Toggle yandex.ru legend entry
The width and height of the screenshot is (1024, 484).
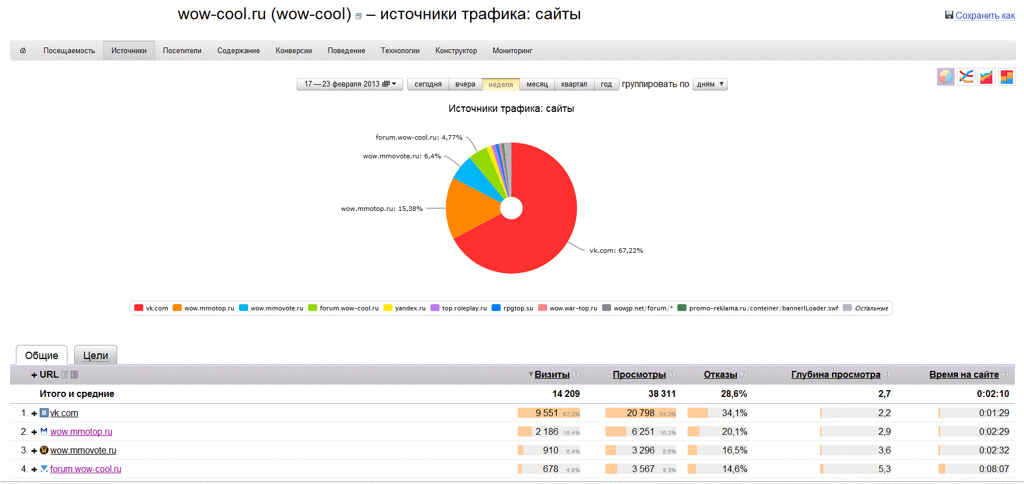pos(404,308)
